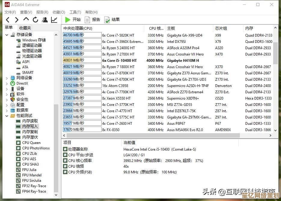Select the 内存读取 memory read test
The width and height of the screenshot is (281, 201).
pyautogui.click(x=30, y=121)
